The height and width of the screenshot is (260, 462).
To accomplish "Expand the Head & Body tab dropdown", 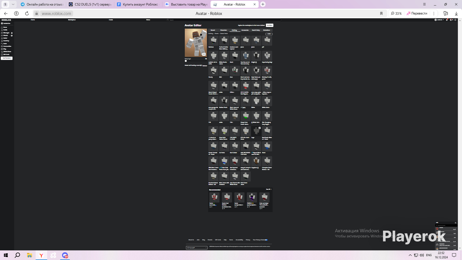I will [x=256, y=30].
